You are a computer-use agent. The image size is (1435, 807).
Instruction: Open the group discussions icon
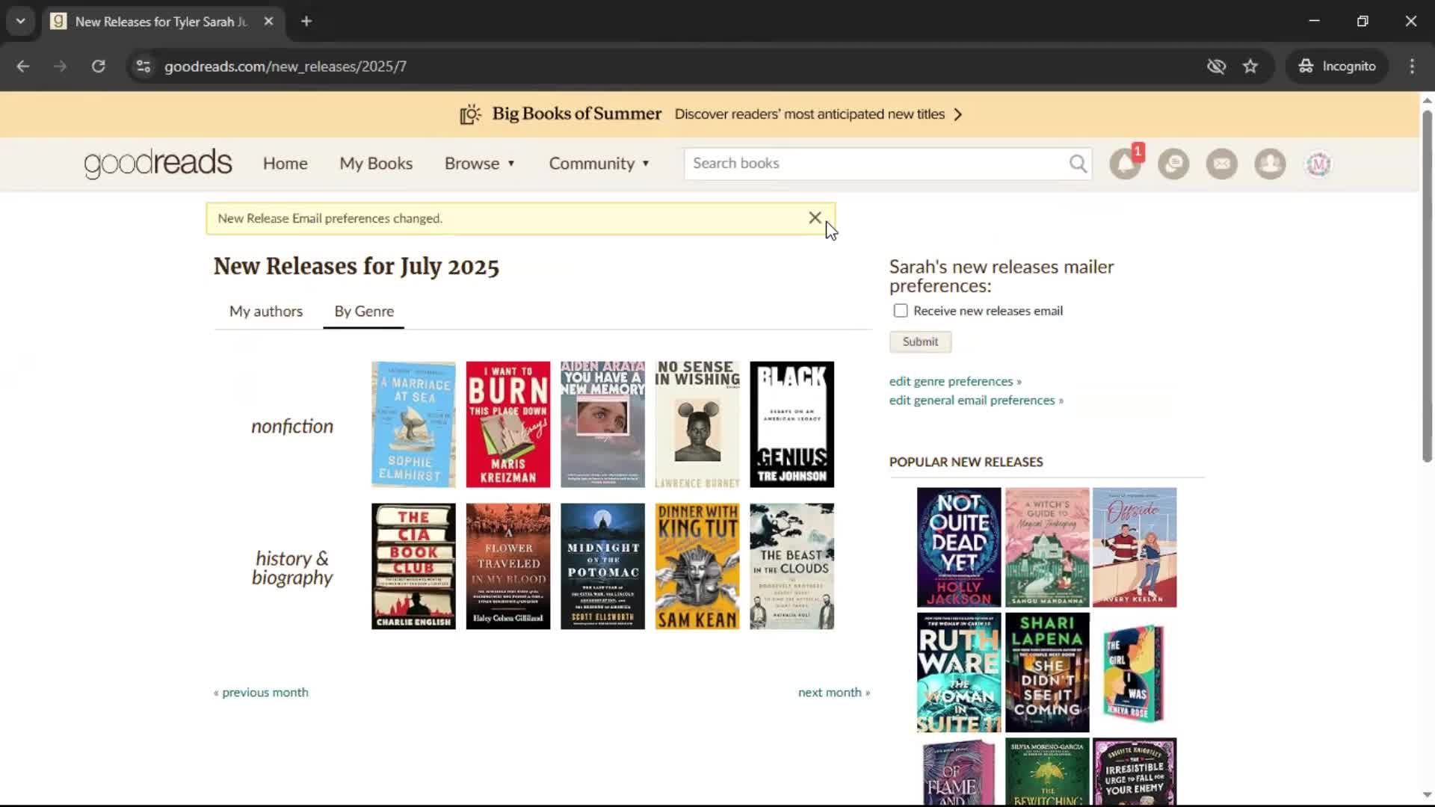tap(1173, 164)
